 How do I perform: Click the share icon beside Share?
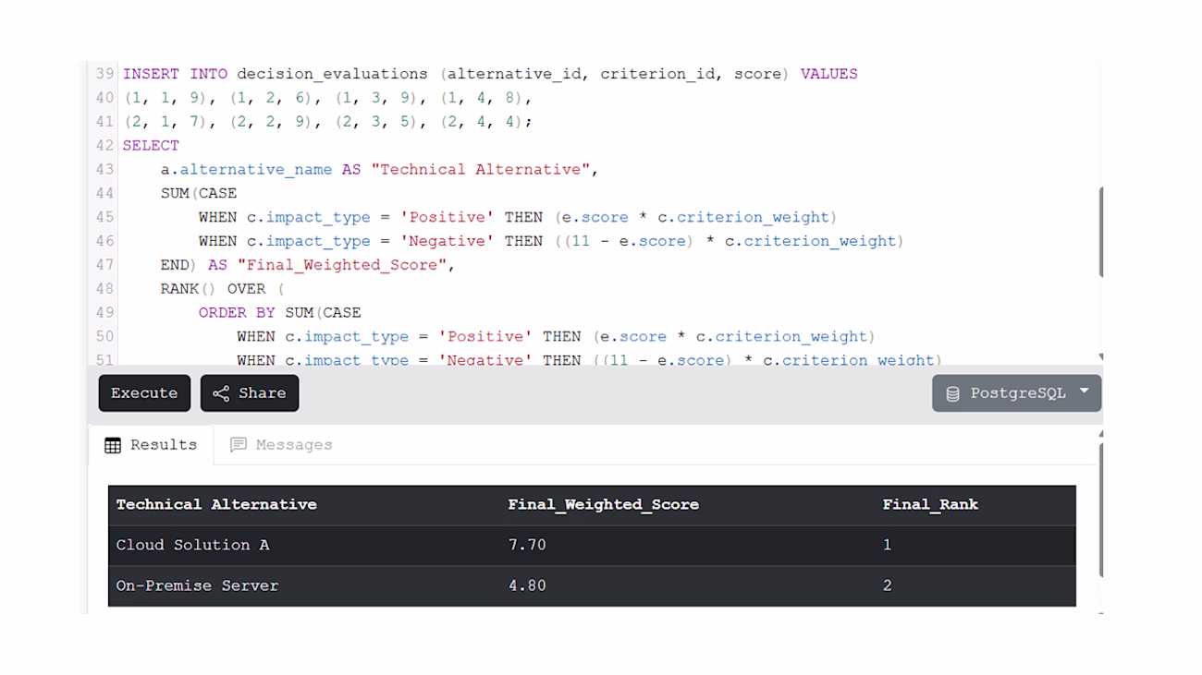click(221, 393)
